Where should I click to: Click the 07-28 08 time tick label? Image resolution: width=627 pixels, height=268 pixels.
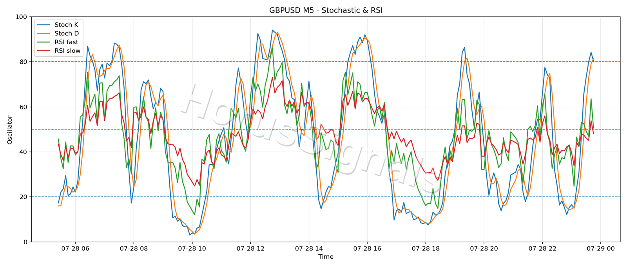click(x=134, y=248)
